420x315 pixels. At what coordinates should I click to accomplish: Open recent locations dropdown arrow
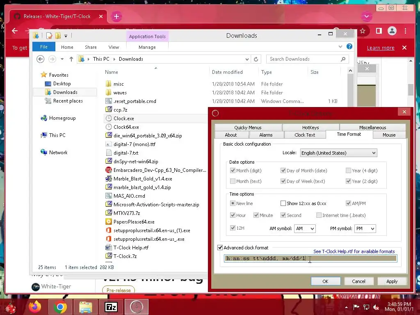62,59
